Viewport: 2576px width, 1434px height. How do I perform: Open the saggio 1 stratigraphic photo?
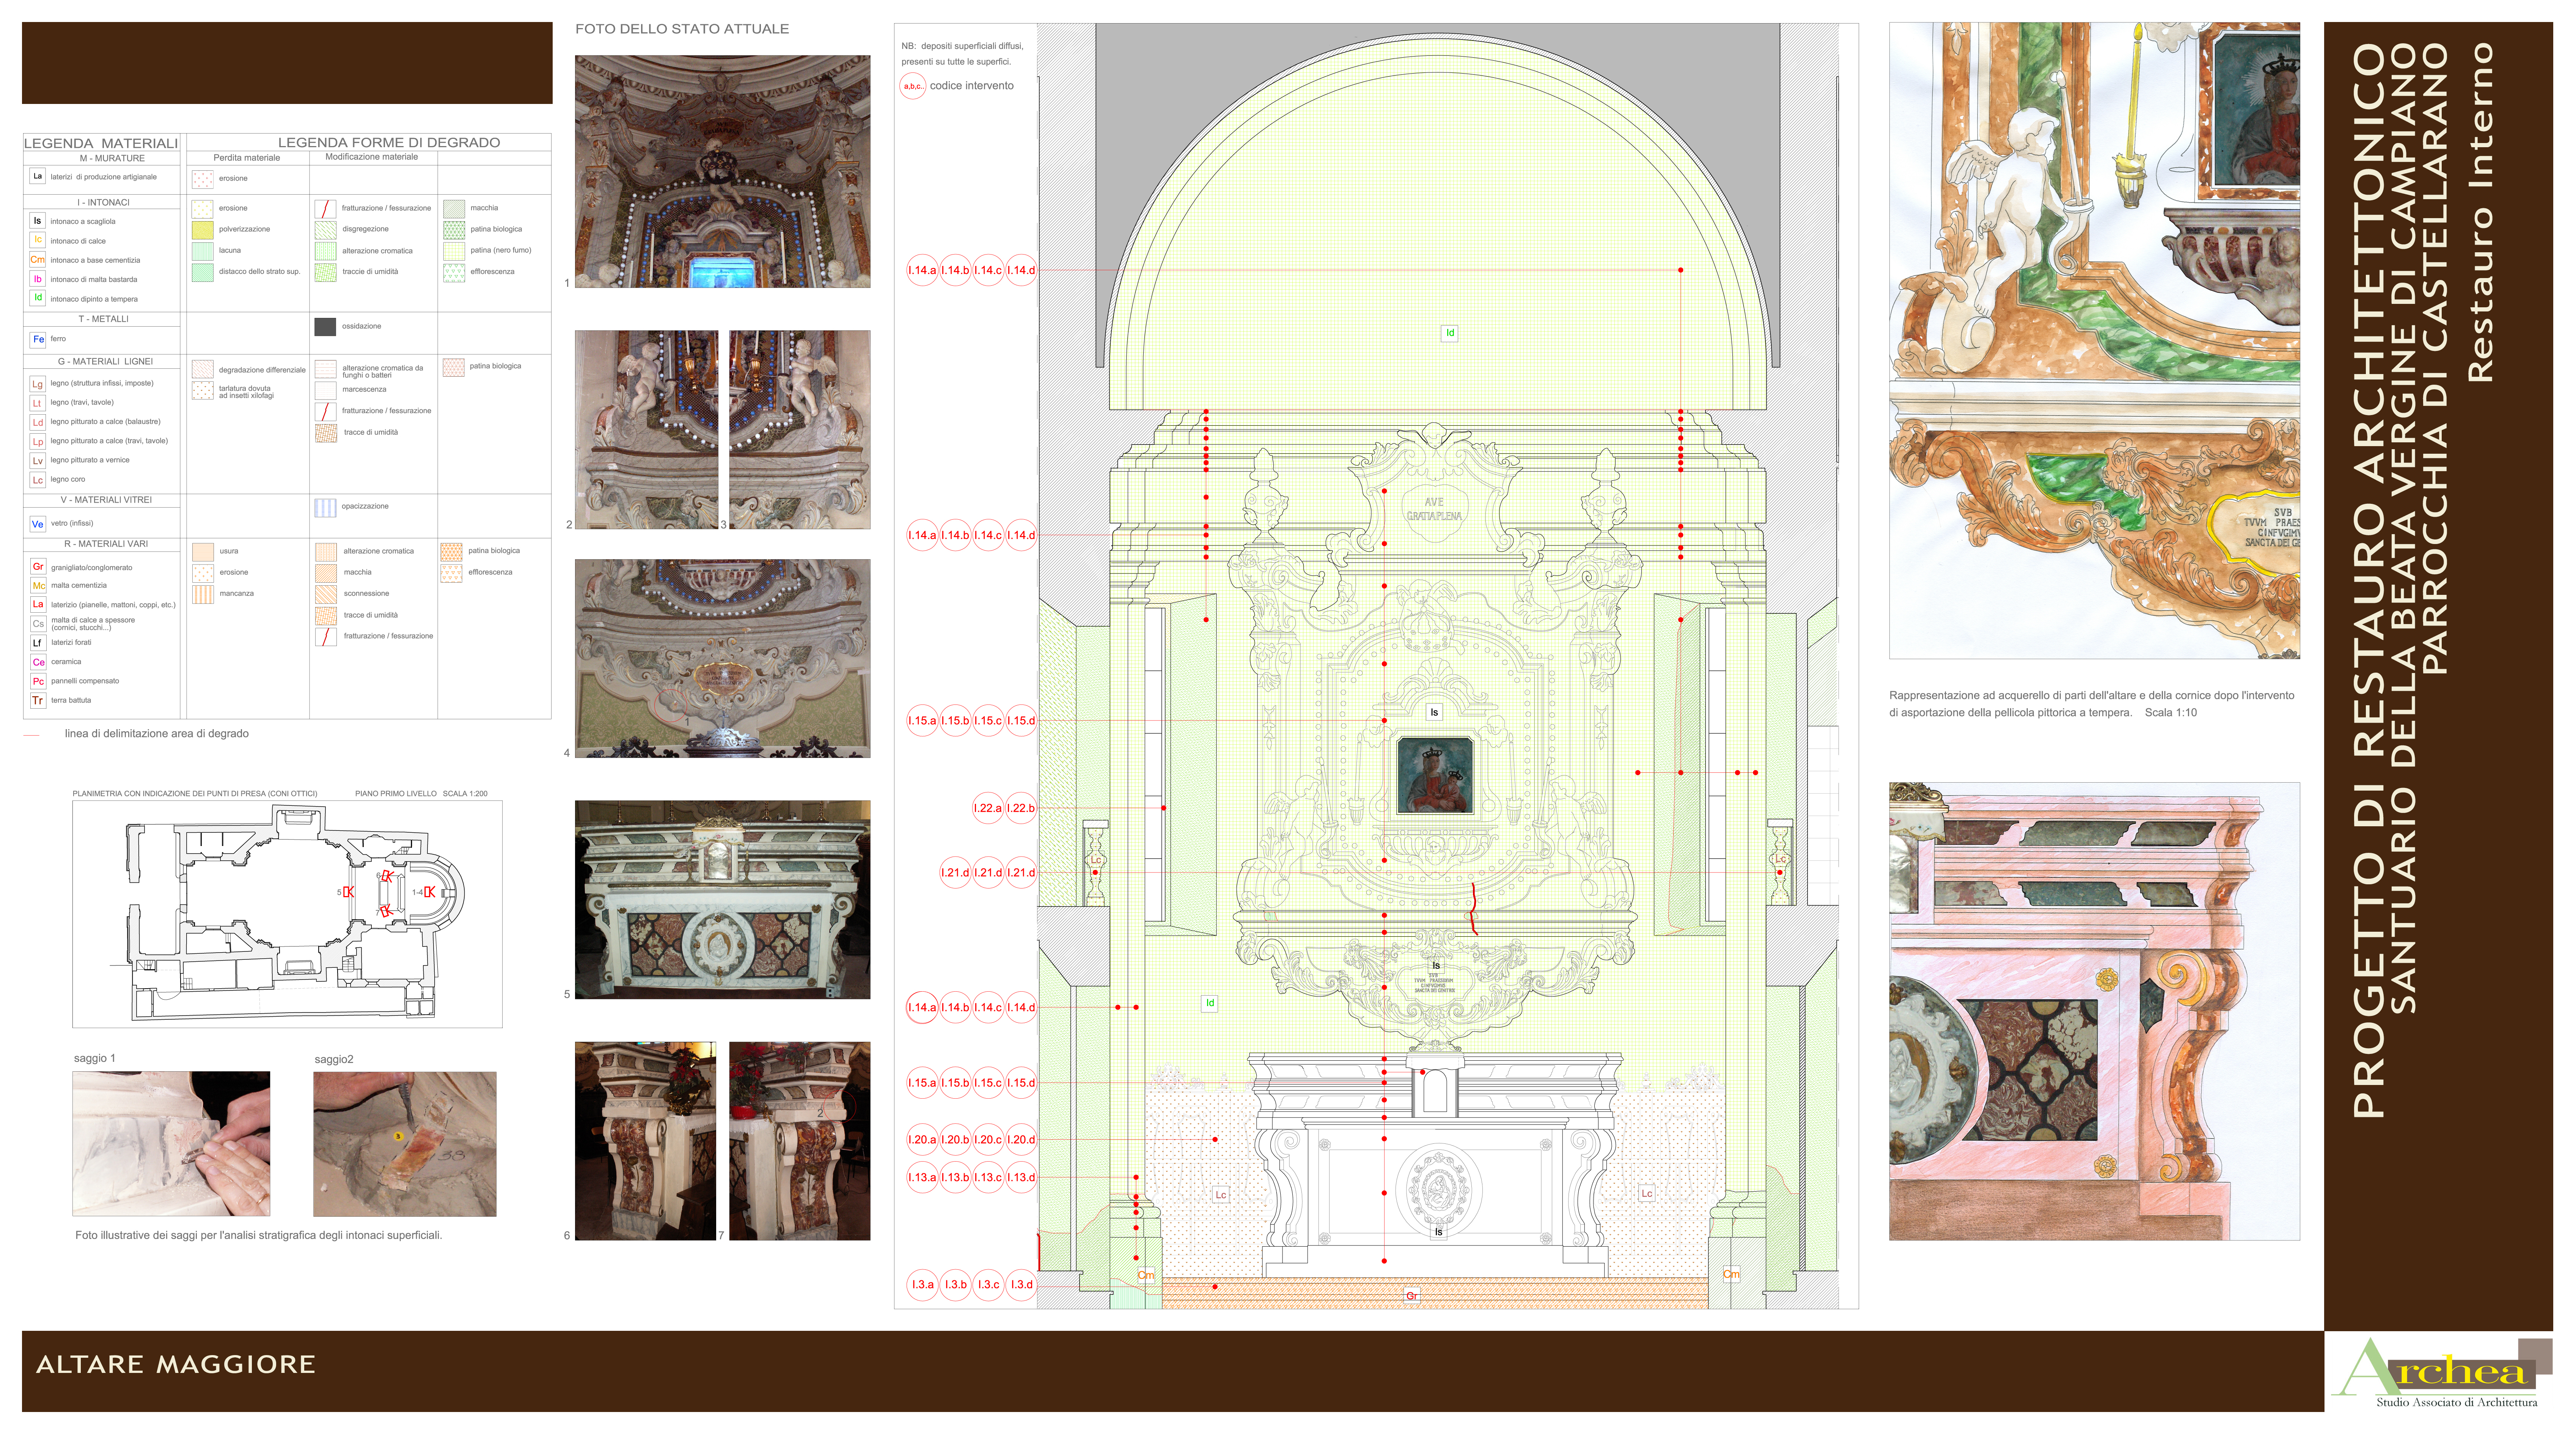tap(171, 1144)
